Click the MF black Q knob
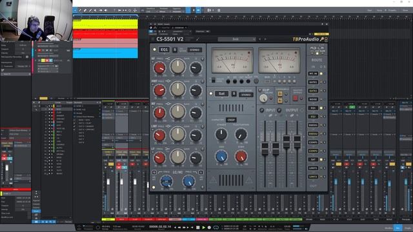Image resolution: width=413 pixels, height=232 pixels. click(196, 113)
